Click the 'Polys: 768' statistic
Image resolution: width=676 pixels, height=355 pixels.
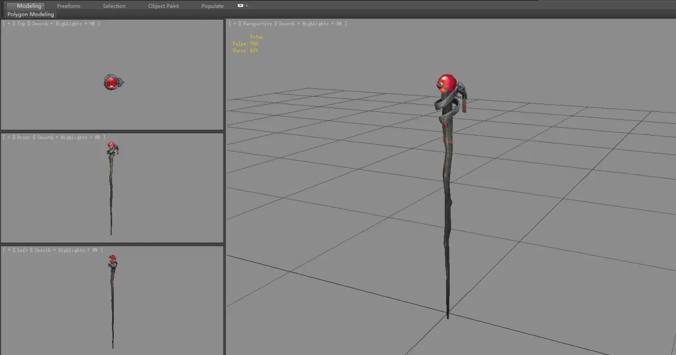point(245,43)
